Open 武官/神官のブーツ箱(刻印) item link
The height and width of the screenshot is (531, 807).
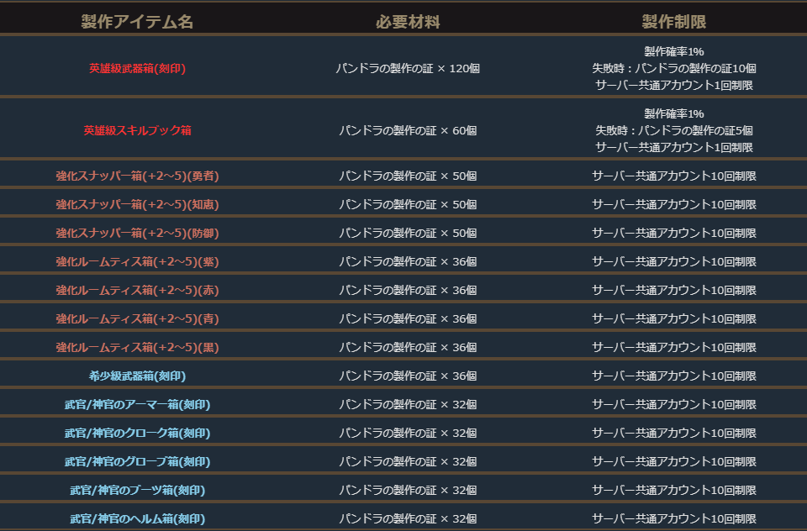[137, 490]
